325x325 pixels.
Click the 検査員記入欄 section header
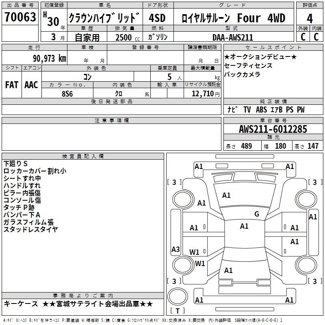point(83,156)
